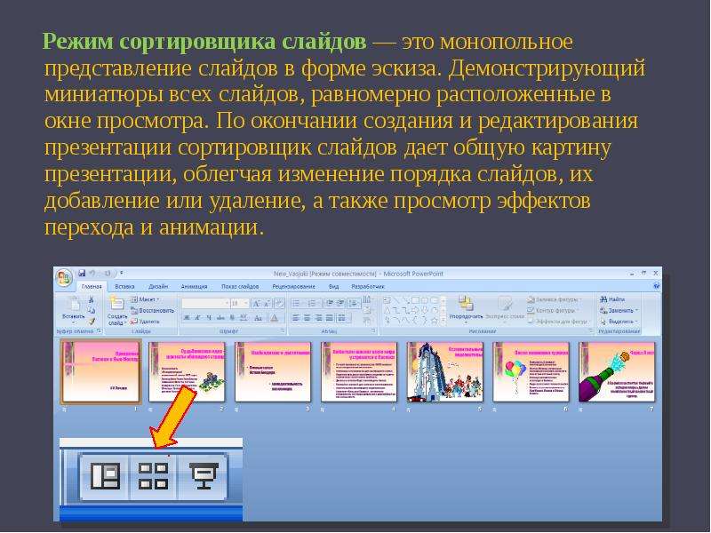Click the Найти find button
This screenshot has width=711, height=533.
[x=612, y=299]
